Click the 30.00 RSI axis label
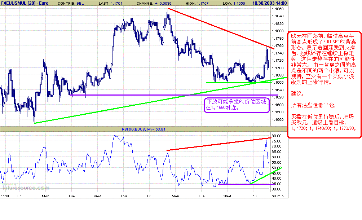The height and width of the screenshot is (220, 362). [x=277, y=189]
